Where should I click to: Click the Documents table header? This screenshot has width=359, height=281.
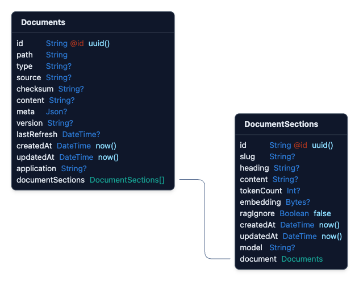(x=43, y=22)
